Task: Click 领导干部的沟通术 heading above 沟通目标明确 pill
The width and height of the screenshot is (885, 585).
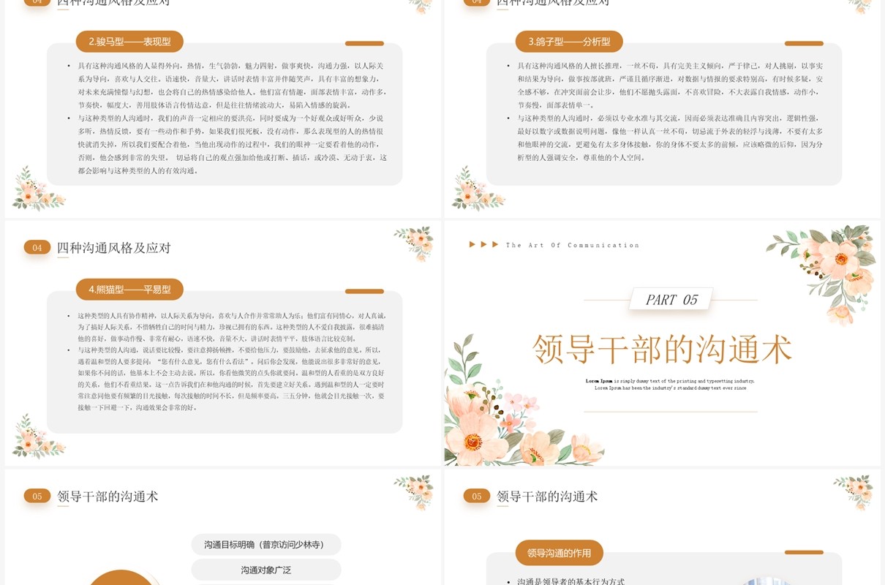Action: point(108,497)
